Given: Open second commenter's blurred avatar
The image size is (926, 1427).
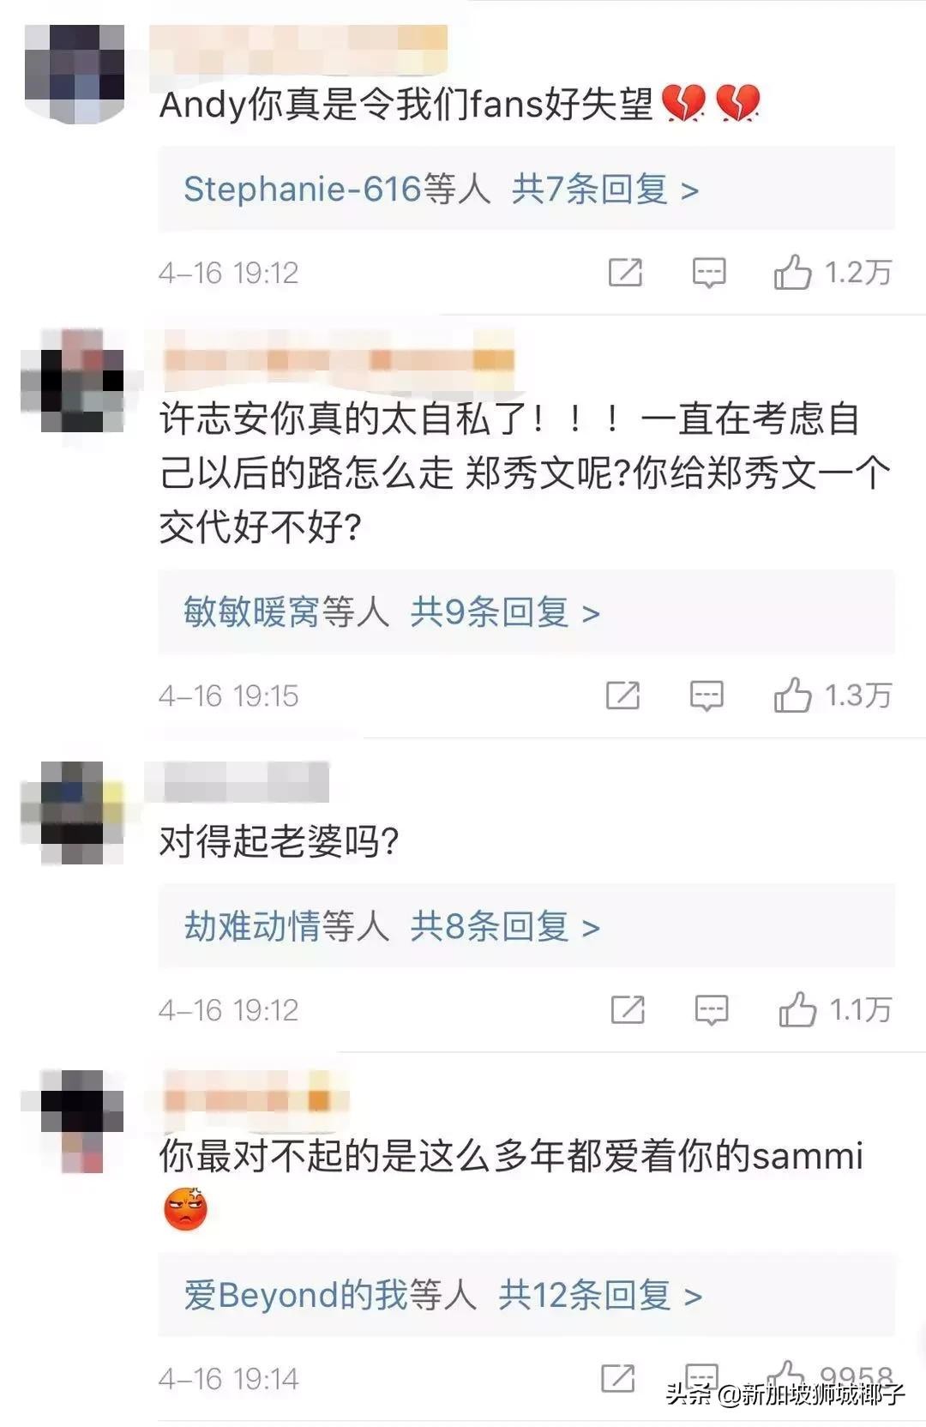Looking at the screenshot, I should (x=73, y=381).
